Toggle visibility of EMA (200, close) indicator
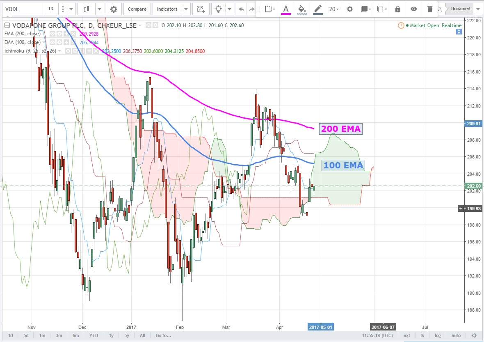 pyautogui.click(x=53, y=34)
